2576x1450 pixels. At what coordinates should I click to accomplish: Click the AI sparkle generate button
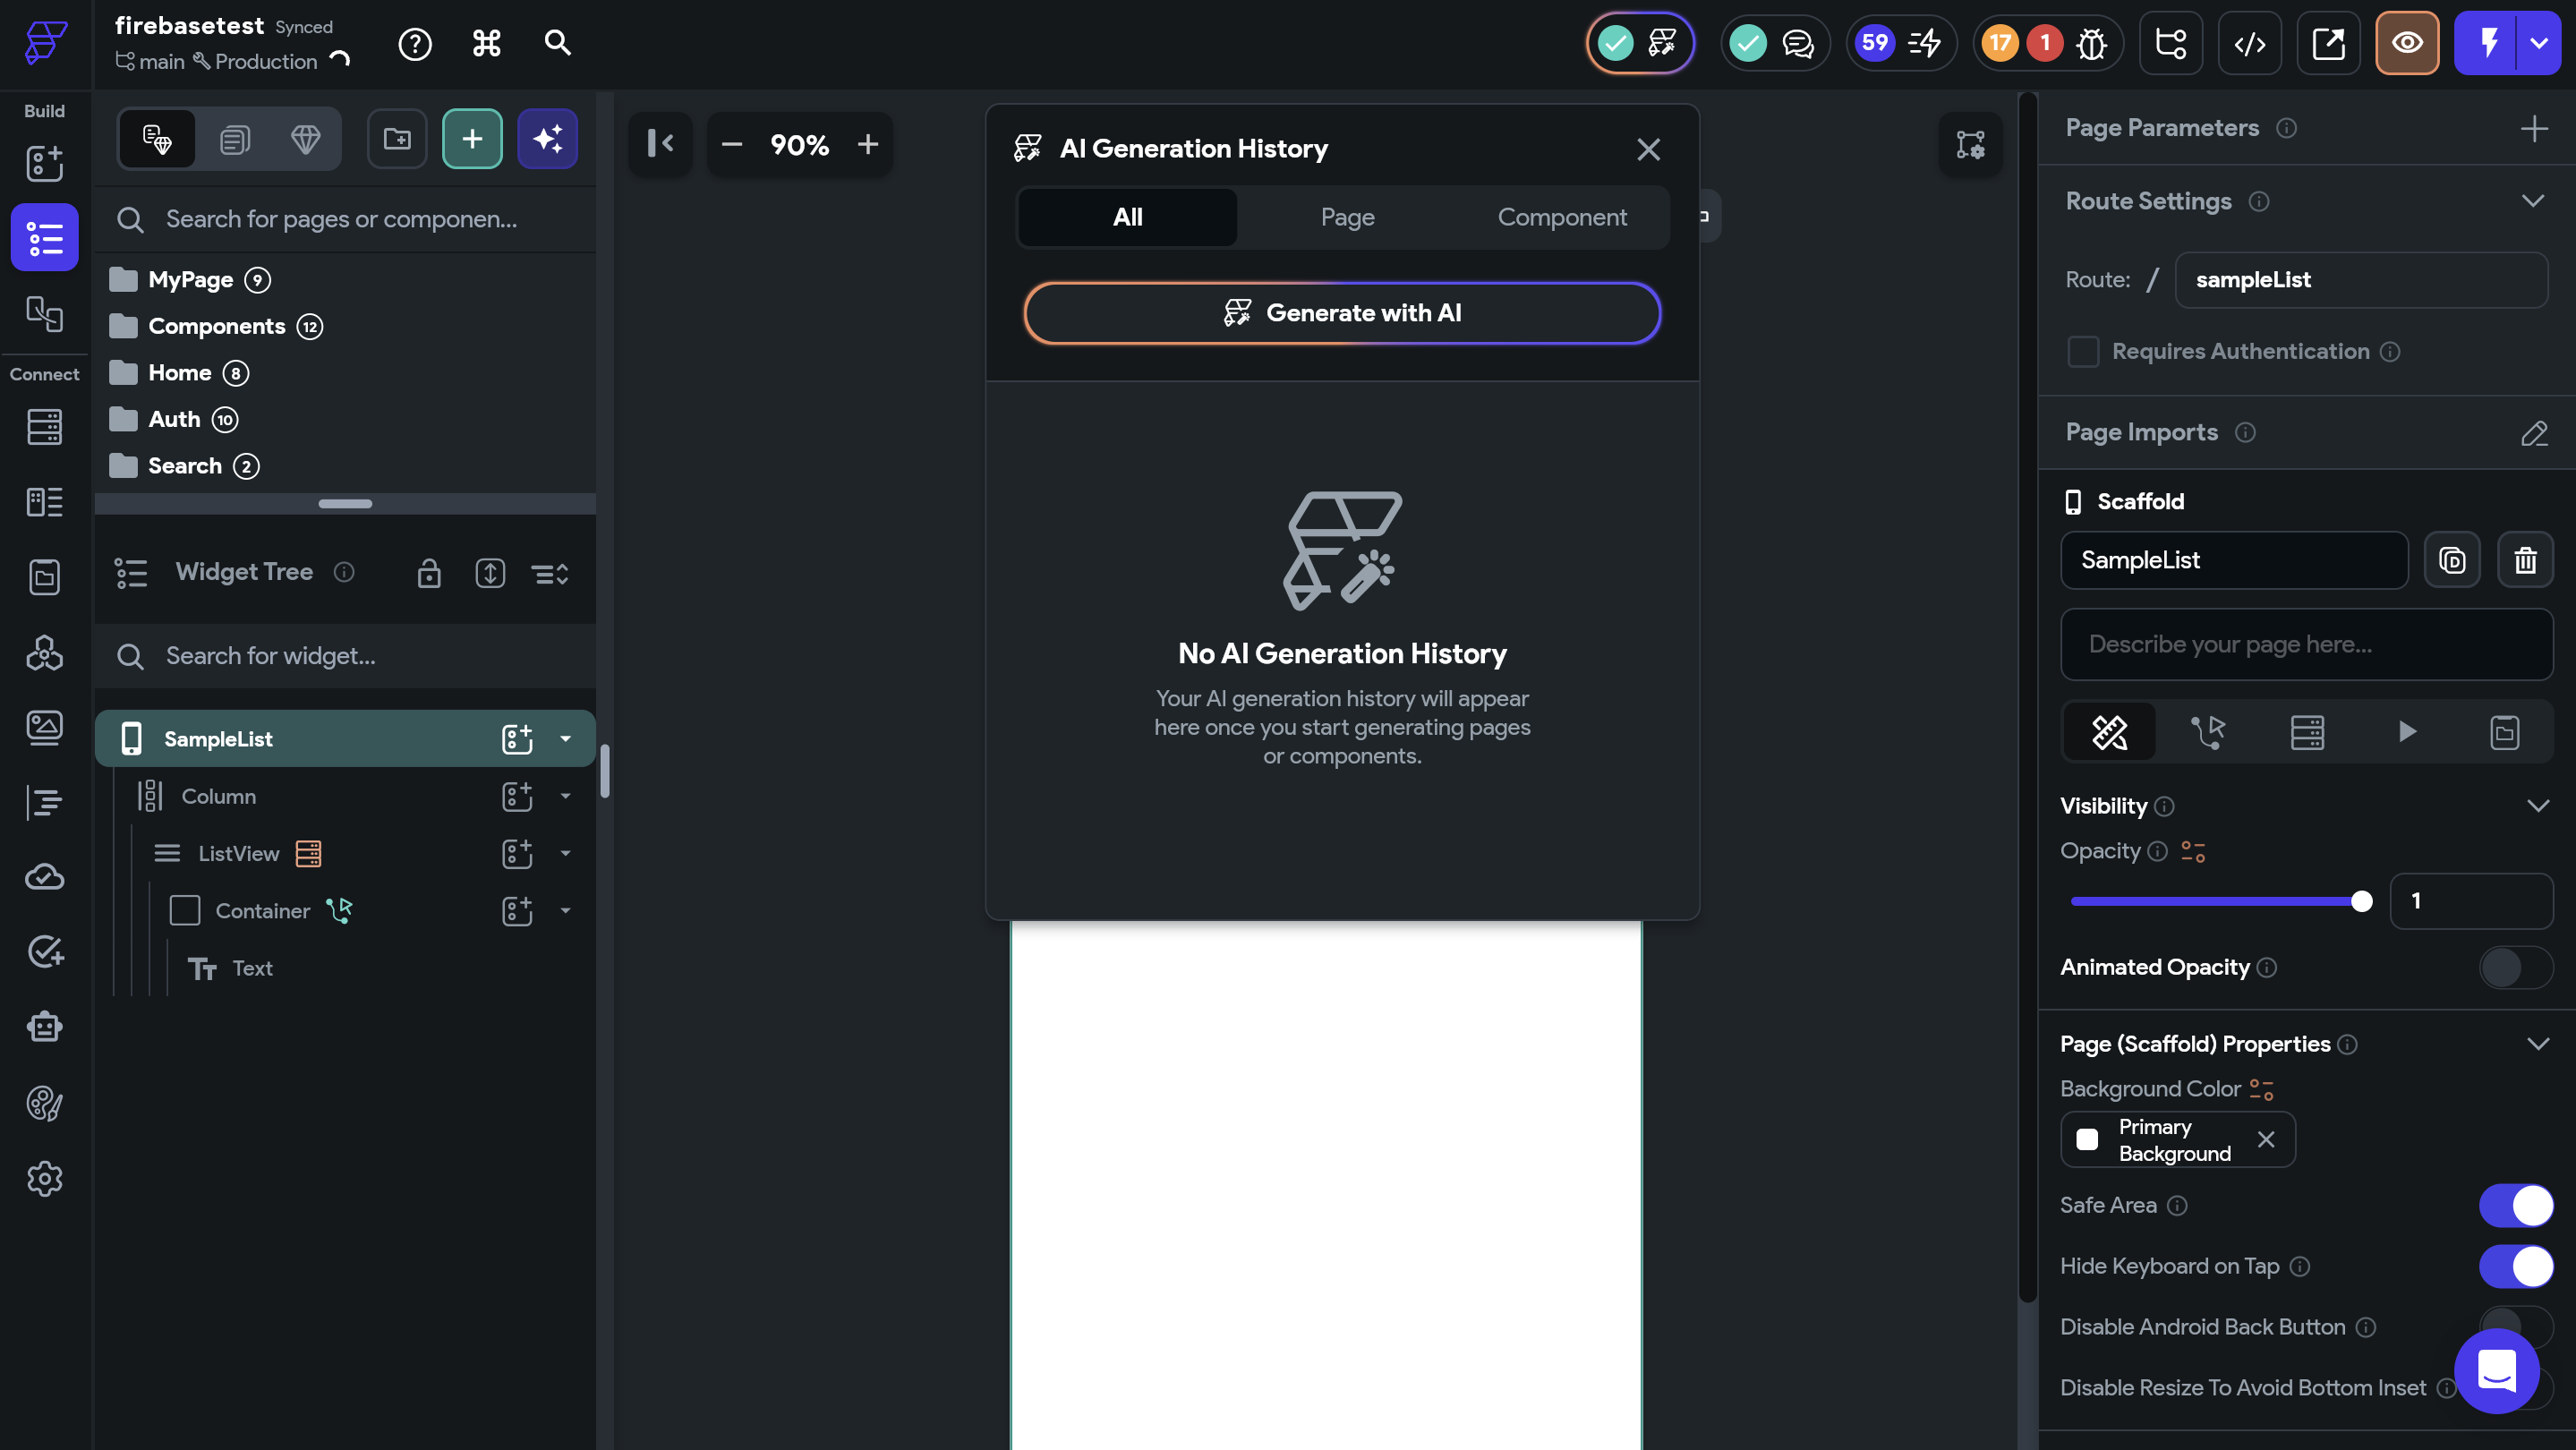pos(547,139)
